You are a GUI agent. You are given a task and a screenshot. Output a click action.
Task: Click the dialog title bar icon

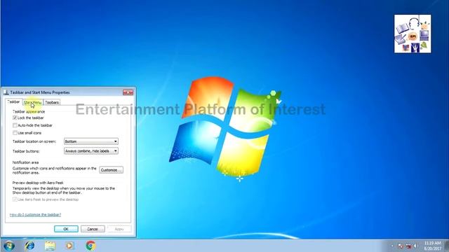click(6, 92)
